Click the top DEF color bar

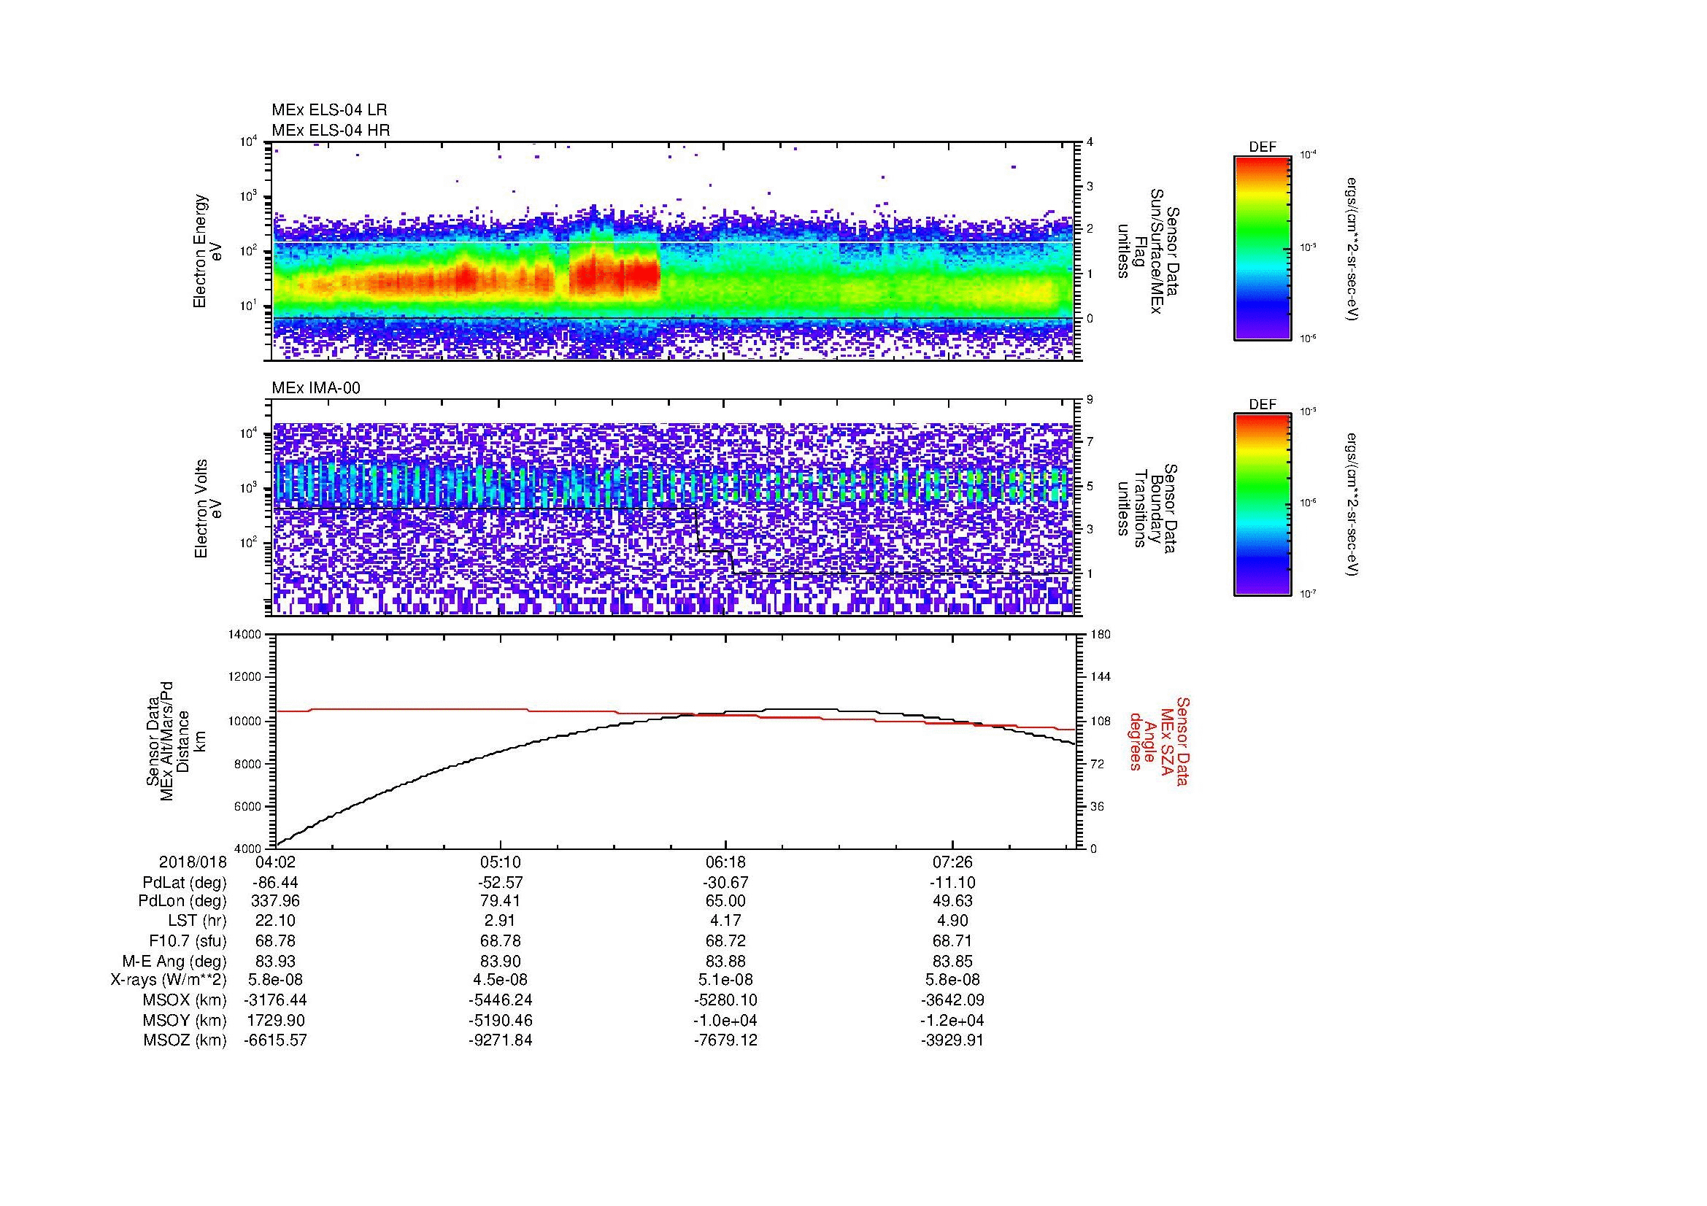[1263, 247]
